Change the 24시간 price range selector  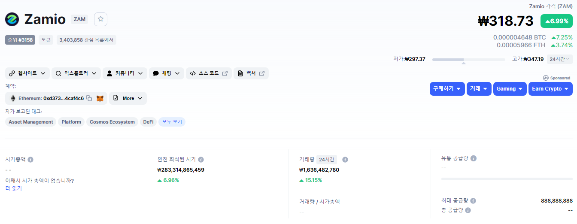click(559, 59)
